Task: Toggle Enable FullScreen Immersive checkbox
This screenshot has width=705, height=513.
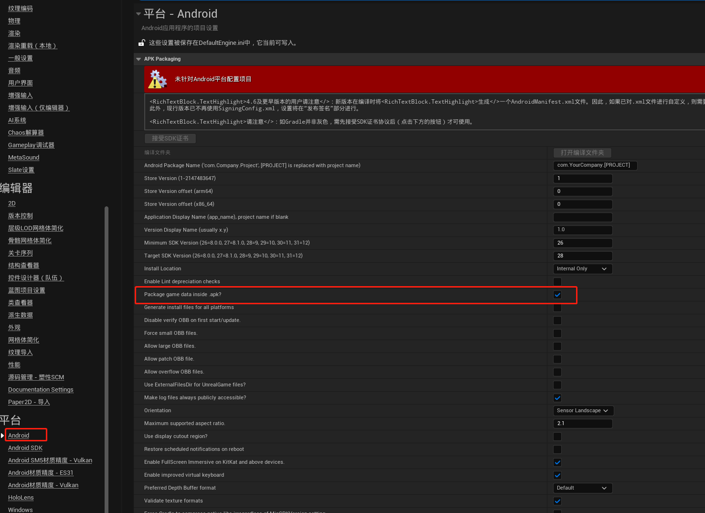Action: click(x=557, y=462)
